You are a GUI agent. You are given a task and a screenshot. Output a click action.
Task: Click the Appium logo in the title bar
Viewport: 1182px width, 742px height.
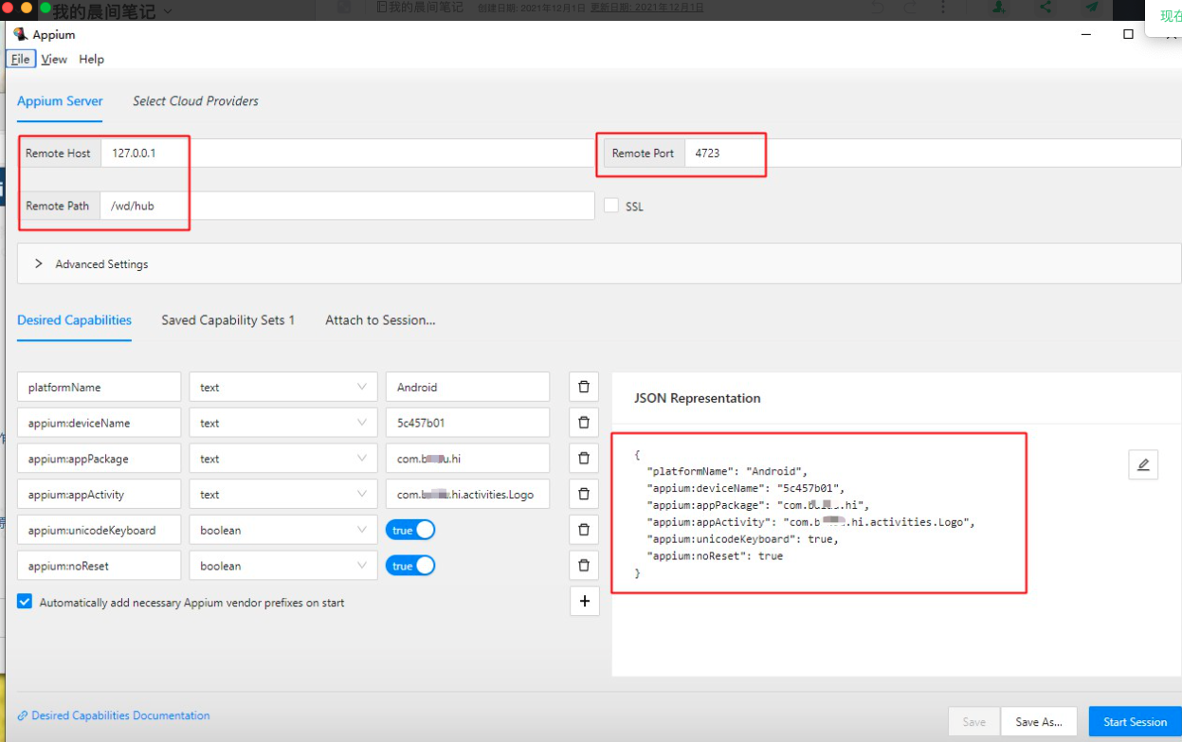(x=22, y=34)
